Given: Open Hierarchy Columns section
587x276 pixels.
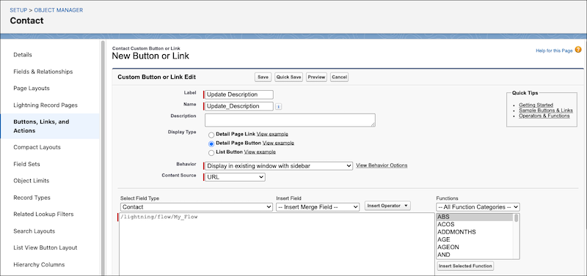Looking at the screenshot, I should point(39,264).
